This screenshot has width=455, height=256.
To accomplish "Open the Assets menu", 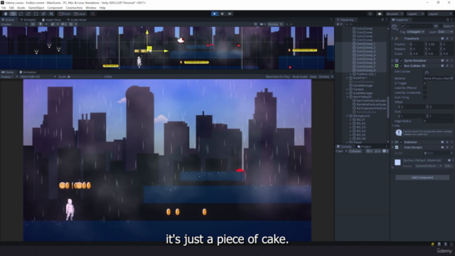I will (21, 8).
